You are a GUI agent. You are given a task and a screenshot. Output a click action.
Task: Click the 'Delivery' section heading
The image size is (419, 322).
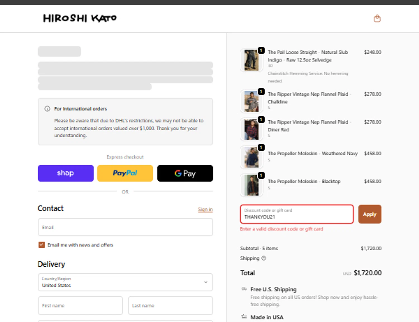click(51, 264)
